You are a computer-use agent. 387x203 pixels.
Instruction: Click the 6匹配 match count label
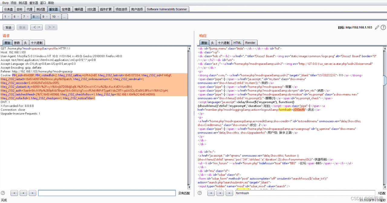[x=381, y=193]
